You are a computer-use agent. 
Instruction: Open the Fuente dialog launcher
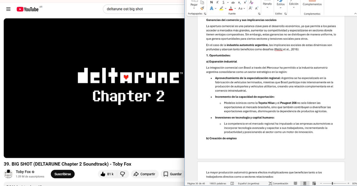tap(259, 14)
